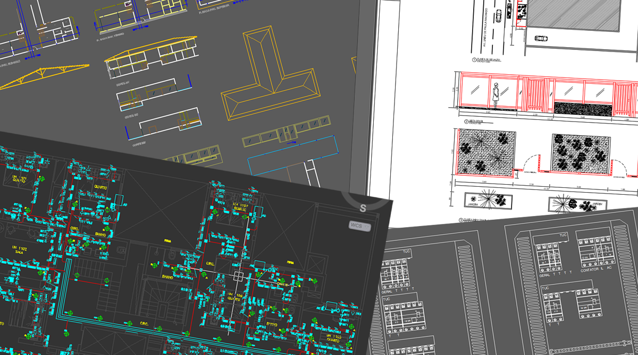This screenshot has height=355, width=638.
Task: Click the S direction on the ViewCube compass
Action: pyautogui.click(x=363, y=208)
